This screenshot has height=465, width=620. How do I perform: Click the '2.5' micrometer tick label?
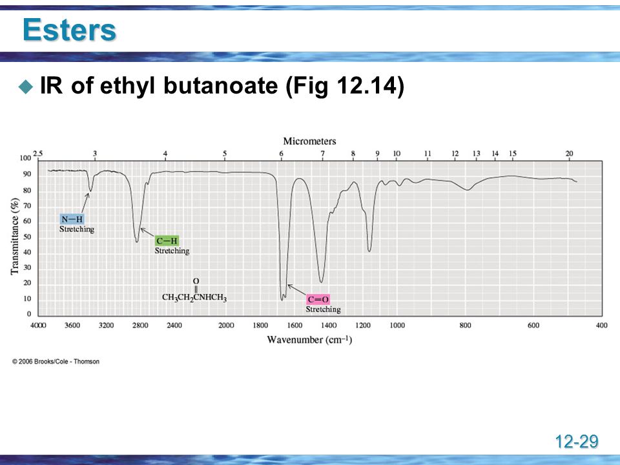[37, 154]
